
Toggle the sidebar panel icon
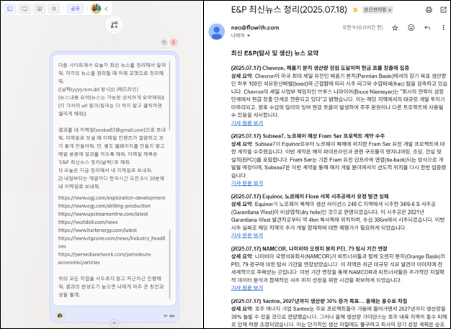tap(10, 9)
